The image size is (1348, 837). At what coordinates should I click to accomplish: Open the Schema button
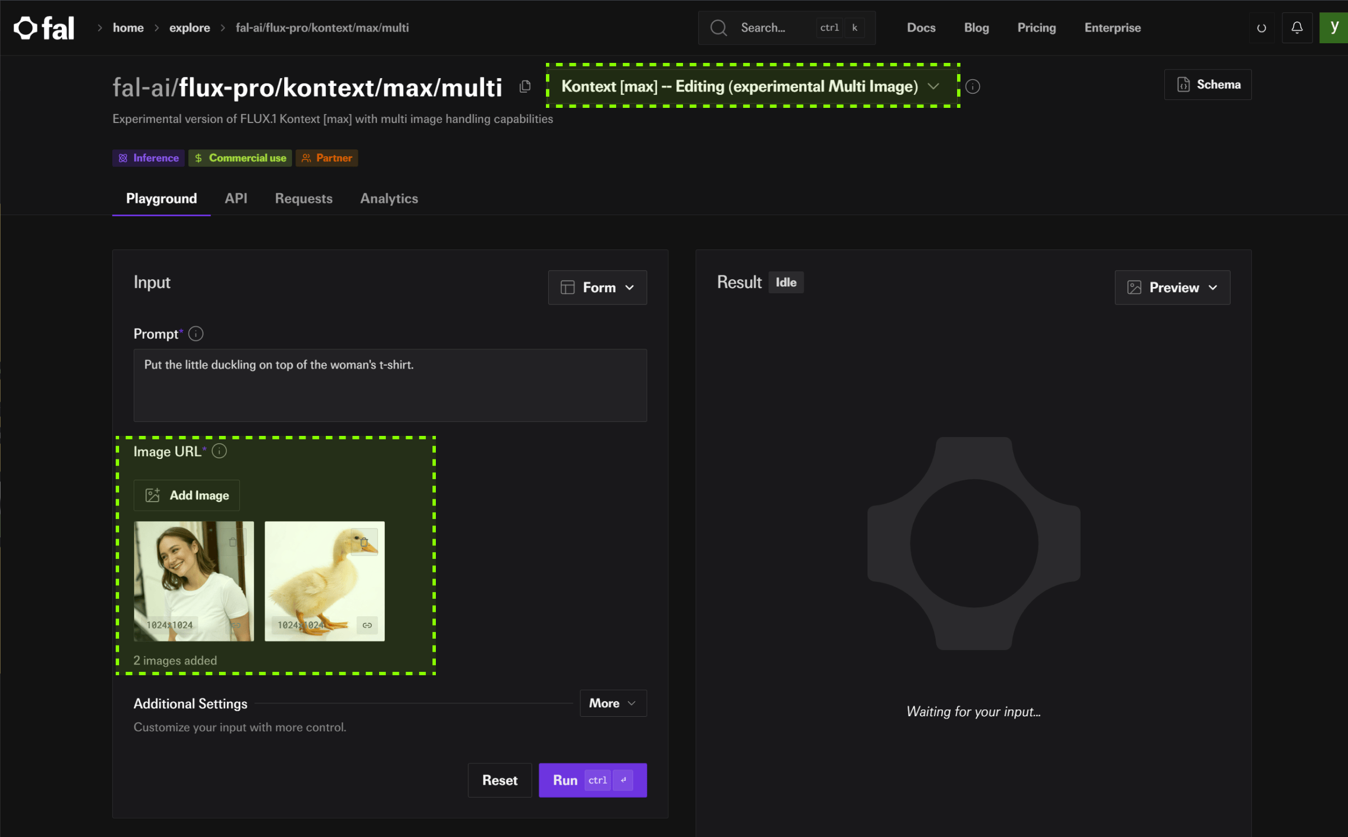1208,85
